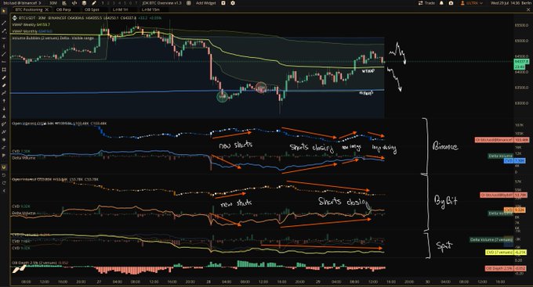Switch to the OB Perp tab
Image resolution: width=533 pixels, height=287 pixels.
coord(63,10)
